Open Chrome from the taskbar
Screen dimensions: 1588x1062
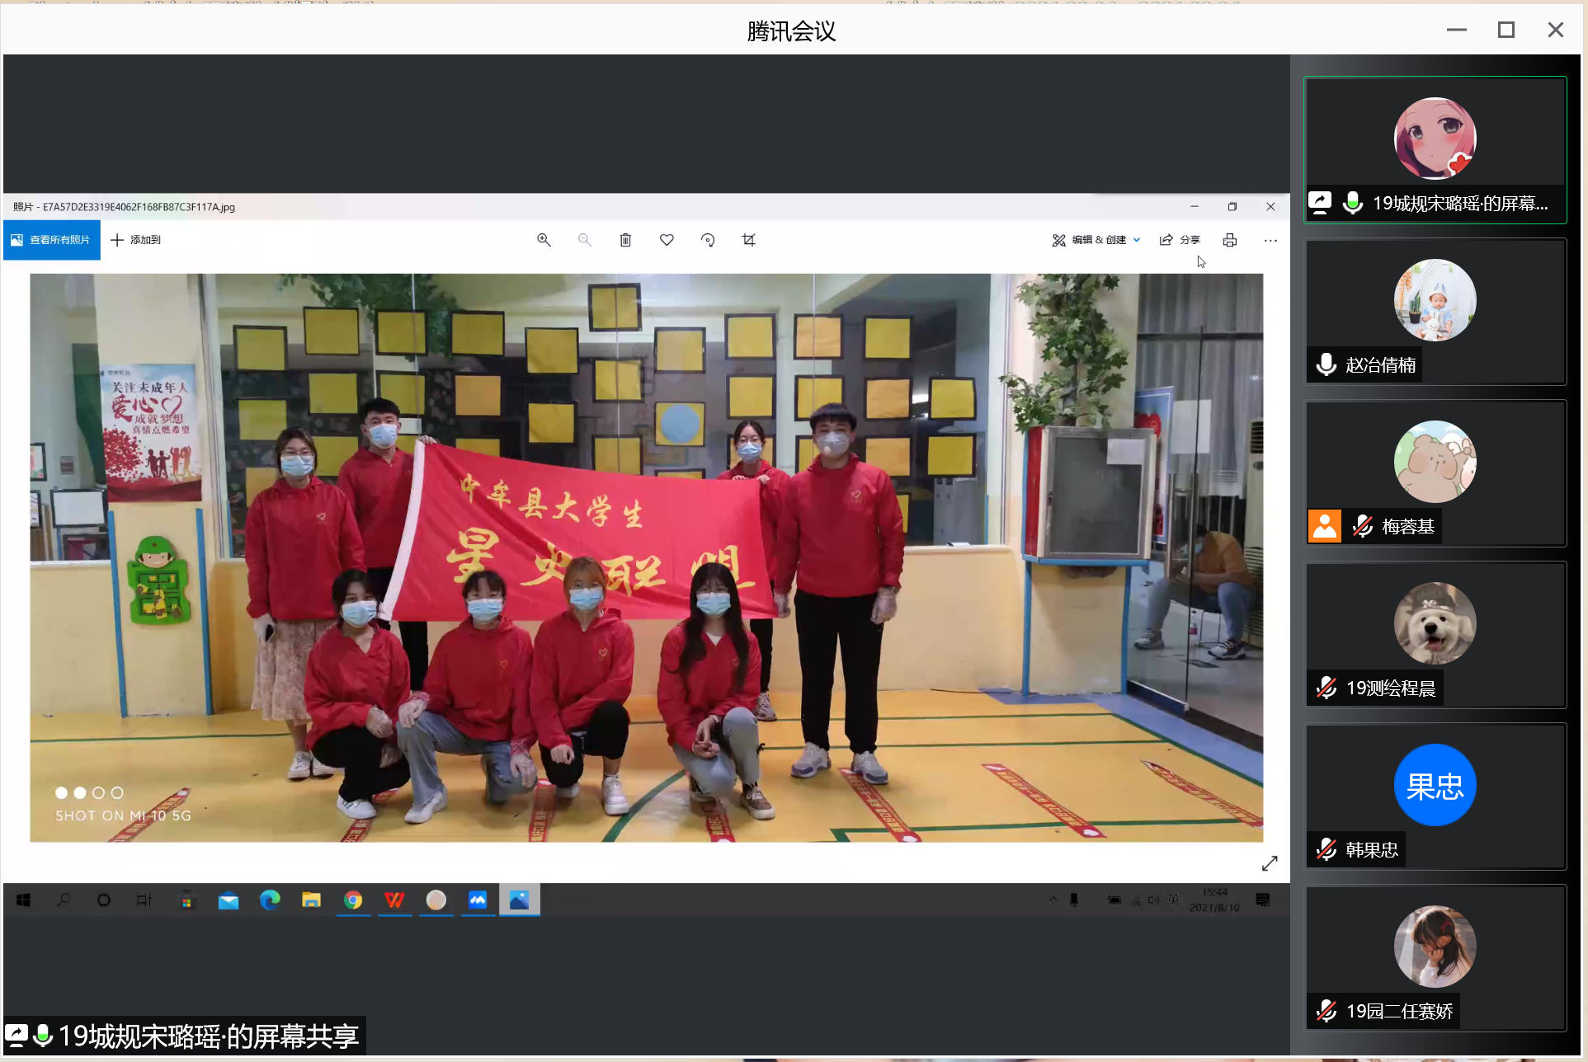[x=353, y=900]
